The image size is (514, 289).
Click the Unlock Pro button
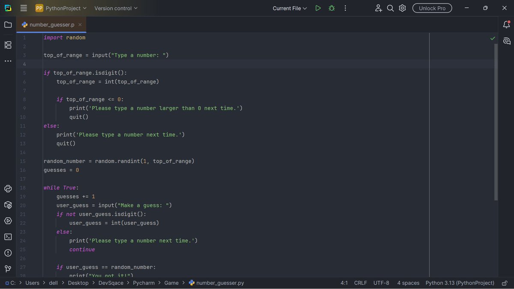pyautogui.click(x=432, y=8)
